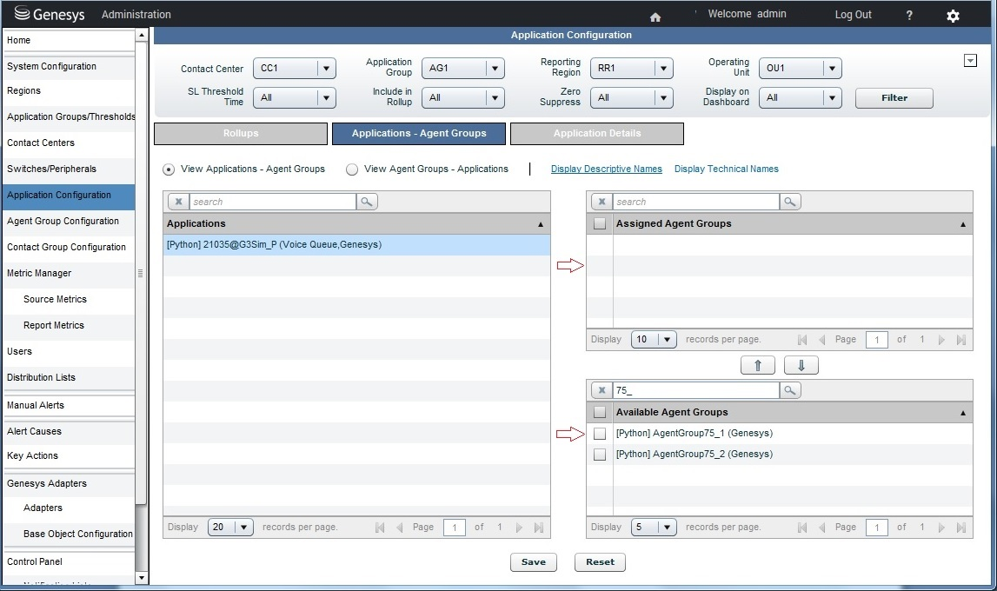The height and width of the screenshot is (591, 997).
Task: Clear the Applications search with the X icon
Action: [x=179, y=202]
